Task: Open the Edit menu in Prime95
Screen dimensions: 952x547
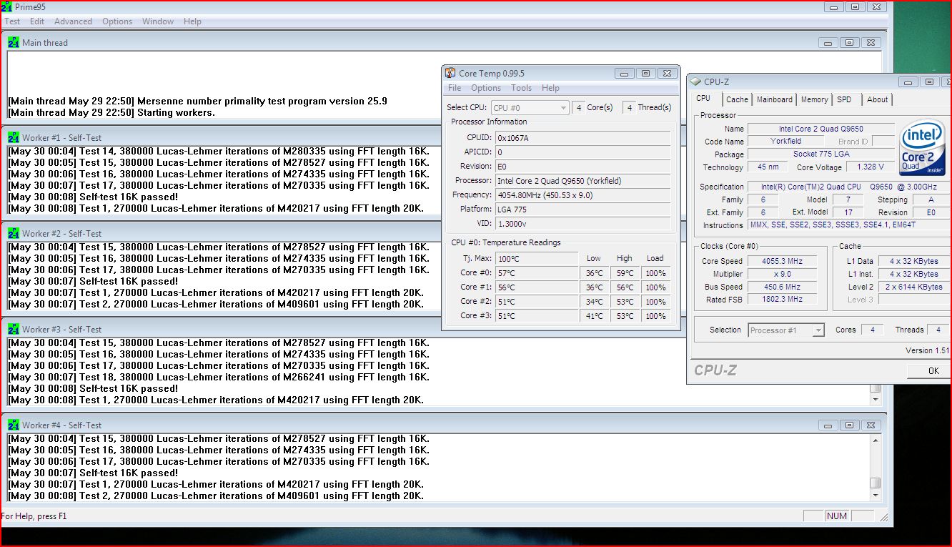Action: click(x=37, y=21)
